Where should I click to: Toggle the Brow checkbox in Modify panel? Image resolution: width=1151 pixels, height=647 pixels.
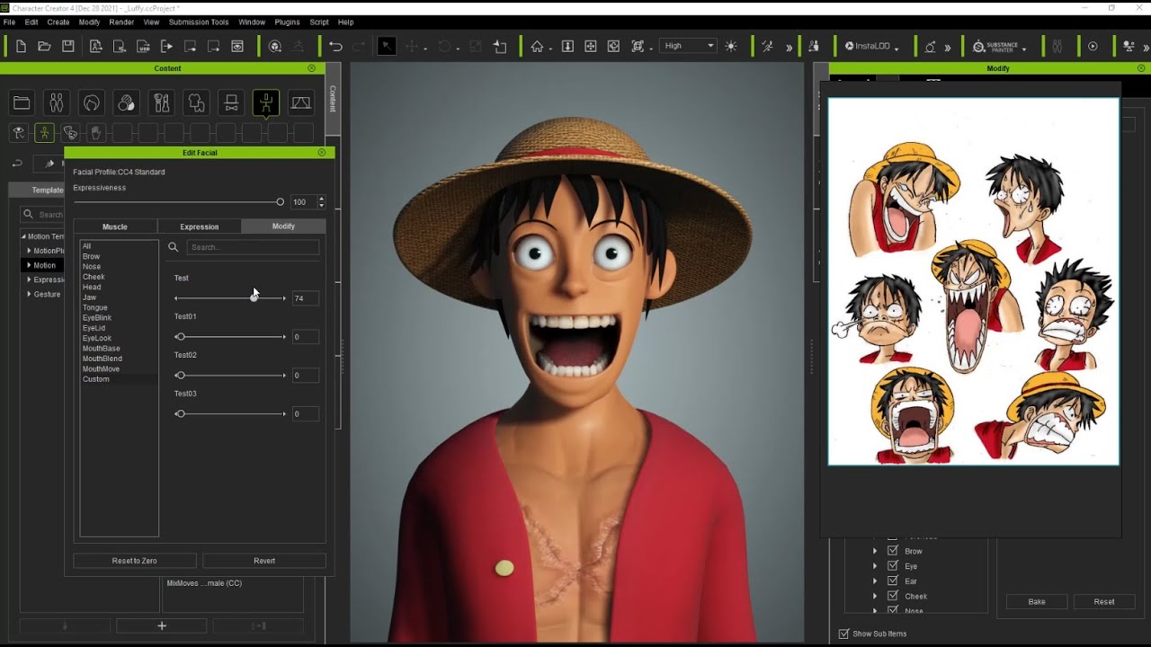[x=893, y=551]
